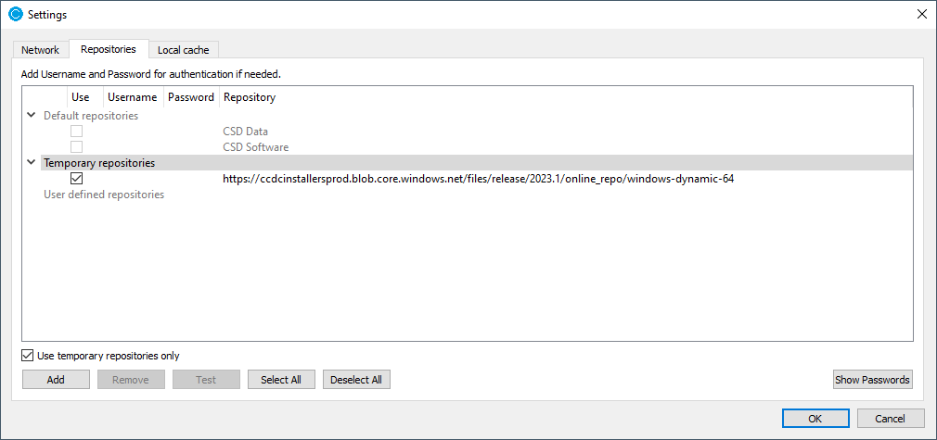This screenshot has height=440, width=937.
Task: Switch to the Network tab
Action: pos(40,50)
